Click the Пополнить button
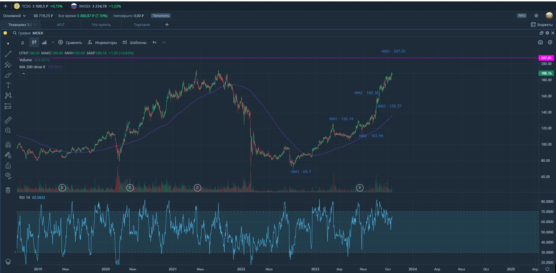The height and width of the screenshot is (273, 556). click(161, 16)
